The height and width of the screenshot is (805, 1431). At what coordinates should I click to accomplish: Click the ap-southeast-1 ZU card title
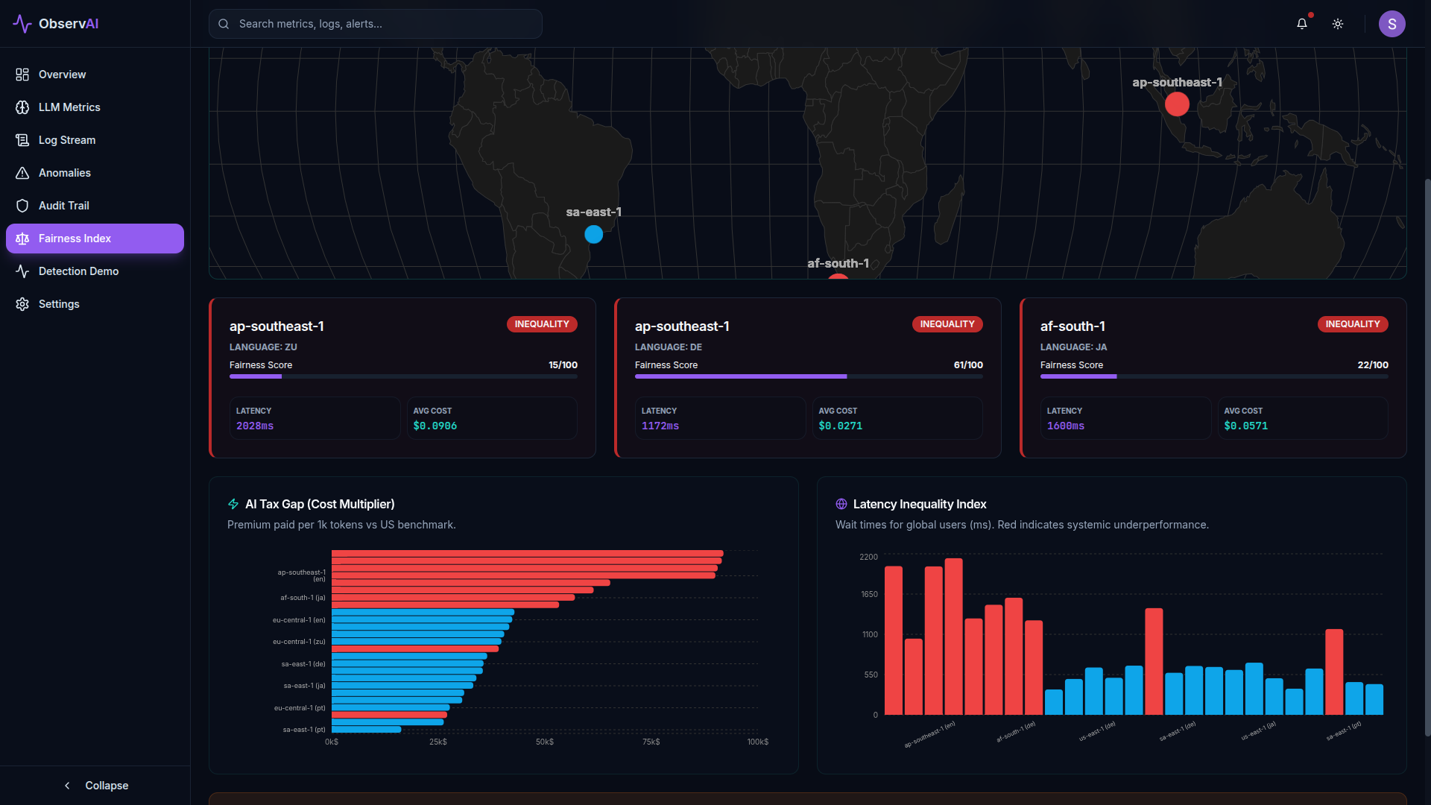pyautogui.click(x=277, y=326)
